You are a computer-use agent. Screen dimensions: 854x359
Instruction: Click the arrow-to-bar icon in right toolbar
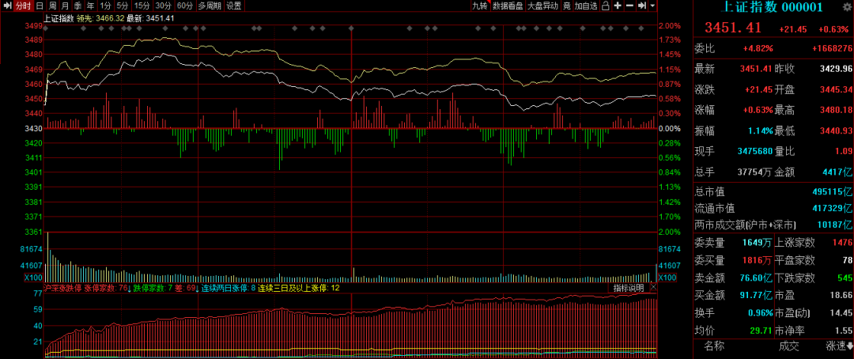tap(642, 6)
